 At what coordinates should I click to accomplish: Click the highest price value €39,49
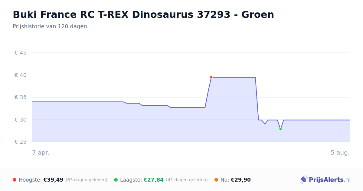click(x=53, y=180)
